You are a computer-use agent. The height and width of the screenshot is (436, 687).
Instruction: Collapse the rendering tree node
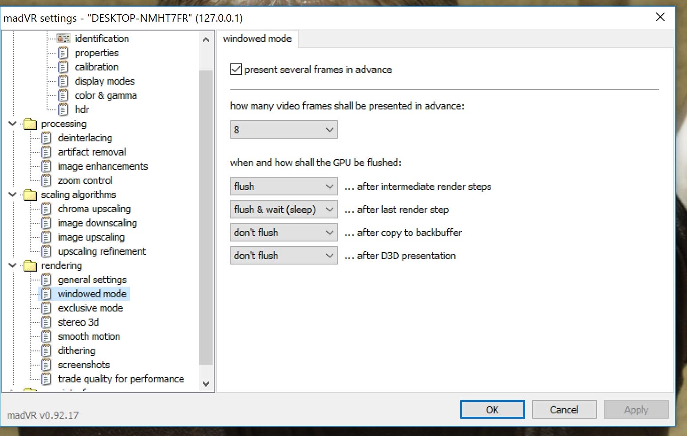coord(12,265)
